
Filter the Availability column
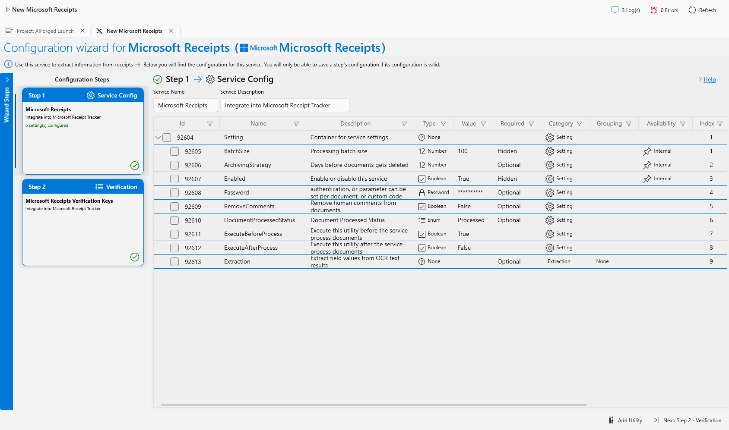point(683,124)
